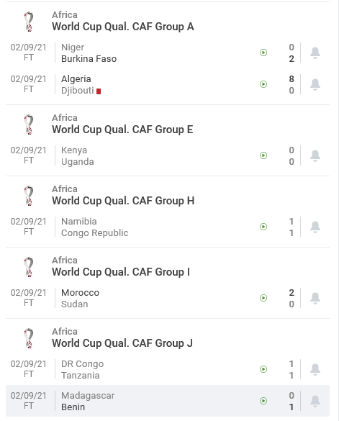Toggle notification bell for Niger vs Burkina Faso

[x=315, y=53]
